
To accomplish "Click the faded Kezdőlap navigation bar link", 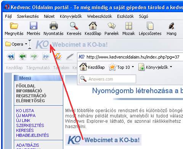I will coord(14,68).
